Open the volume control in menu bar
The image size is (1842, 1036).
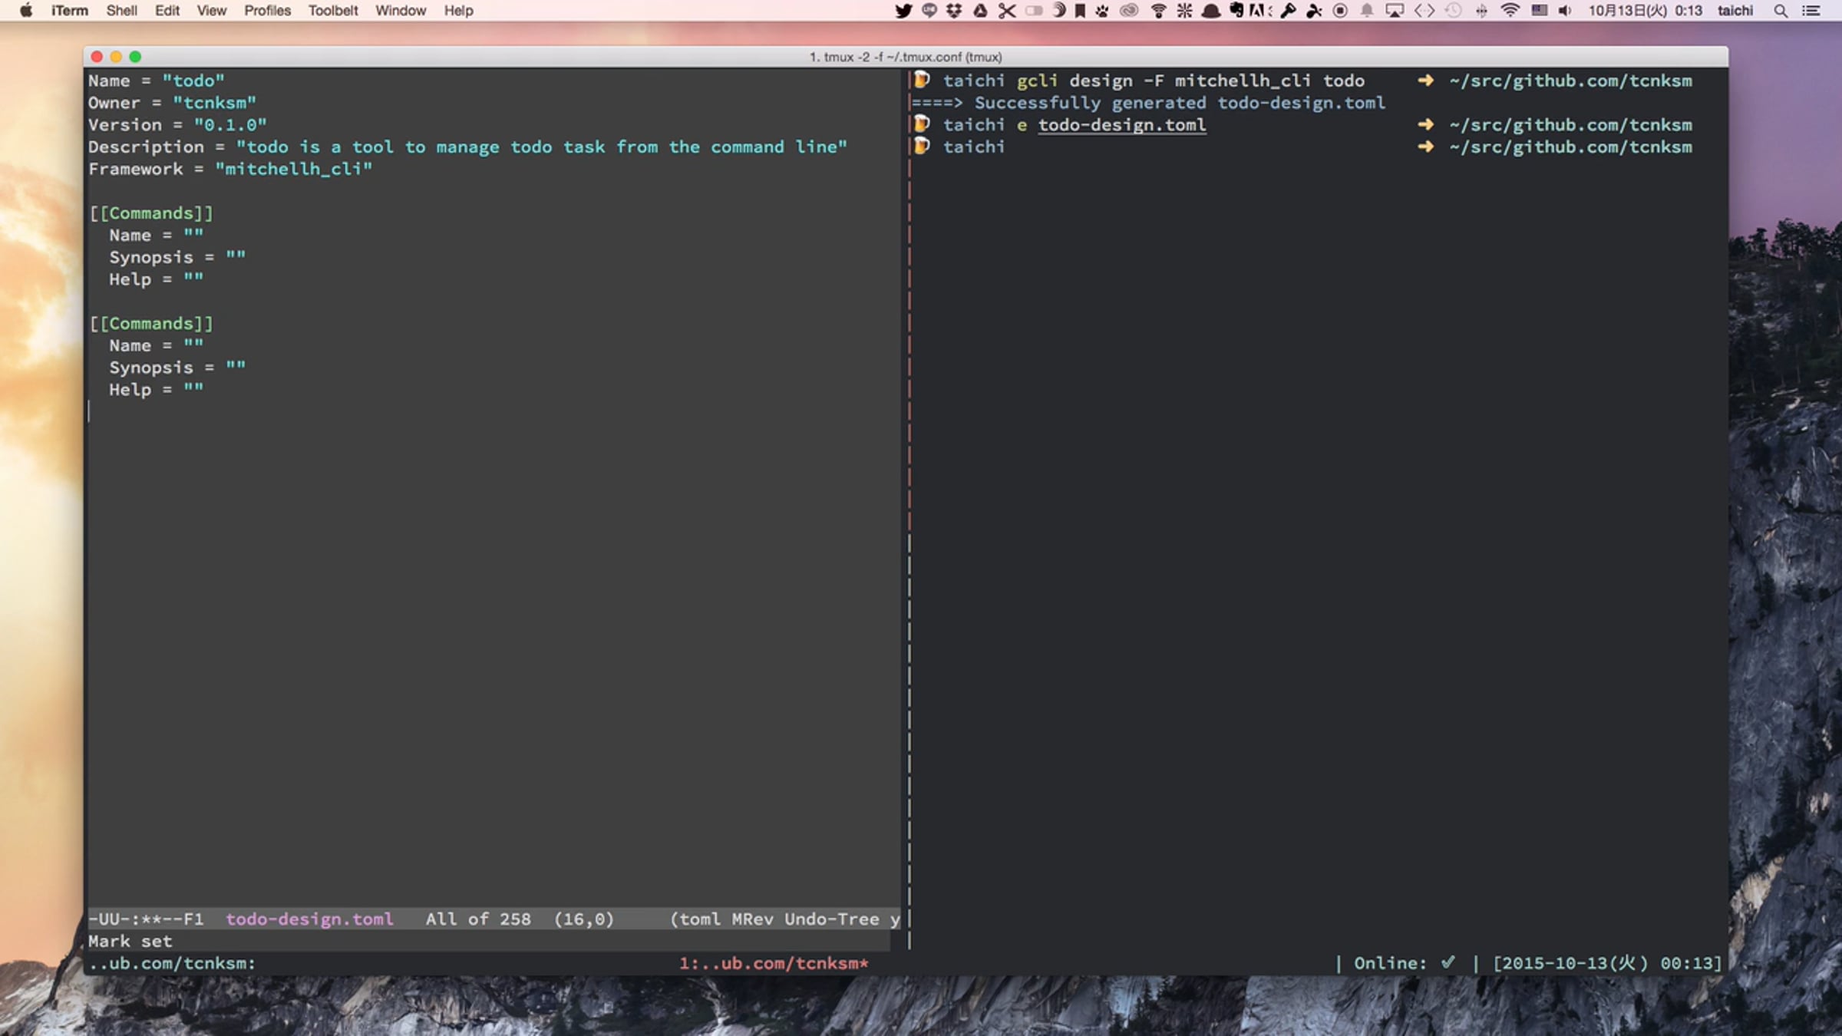pos(1565,11)
